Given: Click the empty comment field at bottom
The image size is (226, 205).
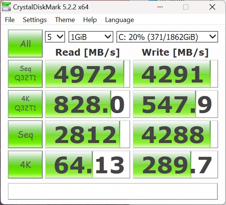Looking at the screenshot, I should tap(113, 191).
